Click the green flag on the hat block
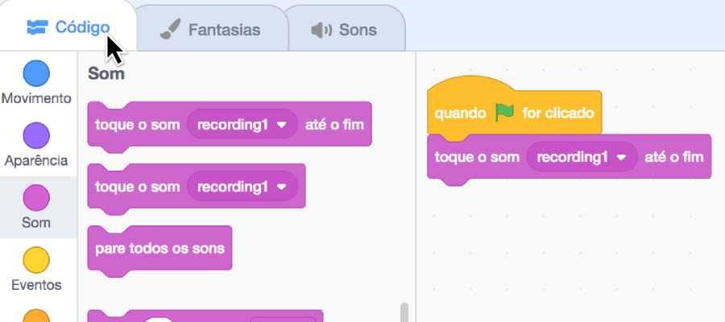This screenshot has width=725, height=322. point(504,113)
